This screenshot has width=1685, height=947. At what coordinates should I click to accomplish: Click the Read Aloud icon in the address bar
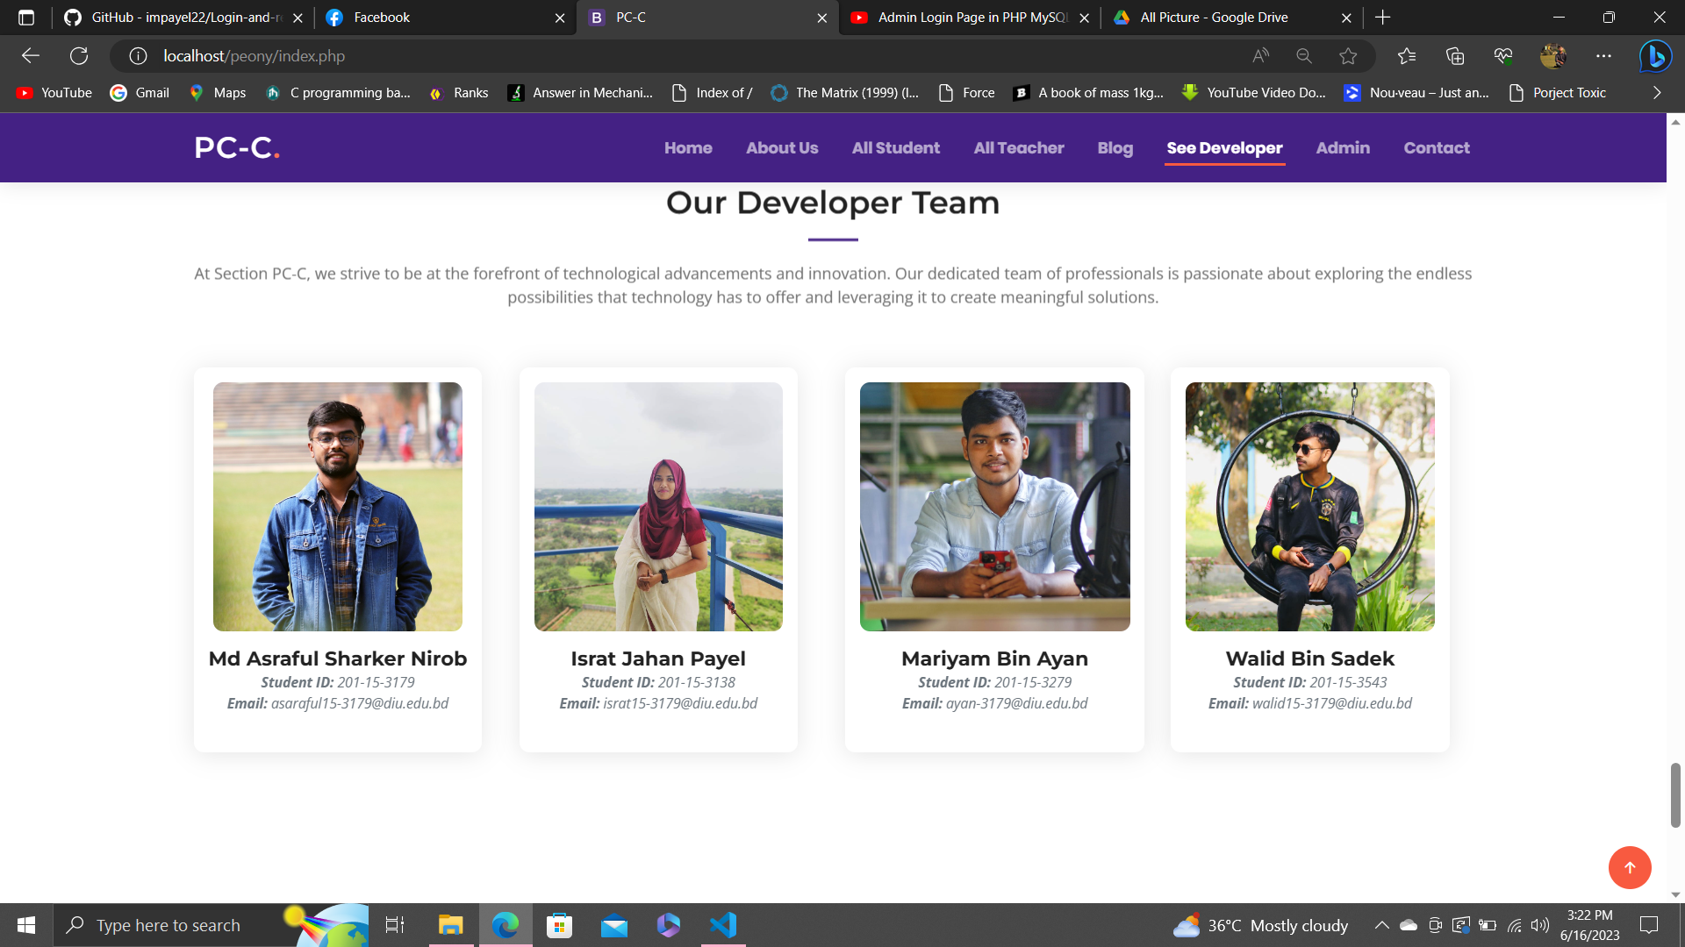pyautogui.click(x=1260, y=56)
